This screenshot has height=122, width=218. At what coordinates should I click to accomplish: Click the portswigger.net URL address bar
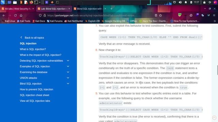click(x=91, y=15)
